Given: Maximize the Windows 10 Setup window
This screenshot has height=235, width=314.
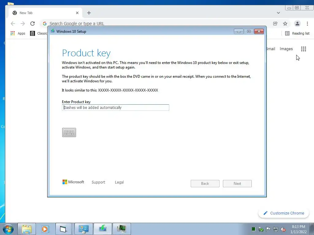Looking at the screenshot, I should [249, 32].
